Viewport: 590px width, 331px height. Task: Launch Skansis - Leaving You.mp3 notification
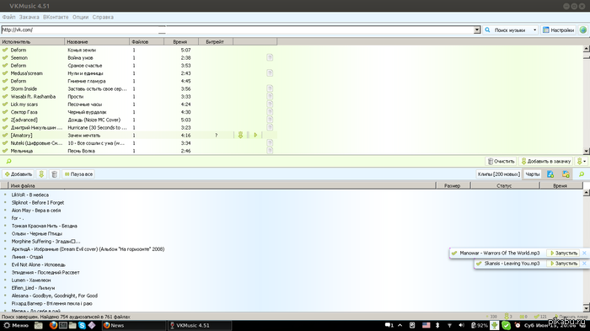564,264
